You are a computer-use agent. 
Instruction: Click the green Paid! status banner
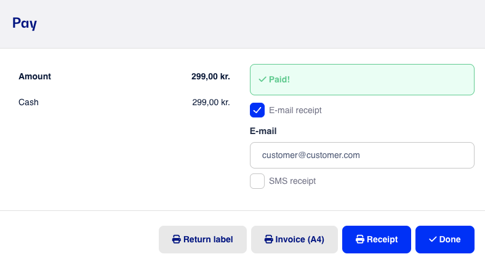pyautogui.click(x=362, y=80)
